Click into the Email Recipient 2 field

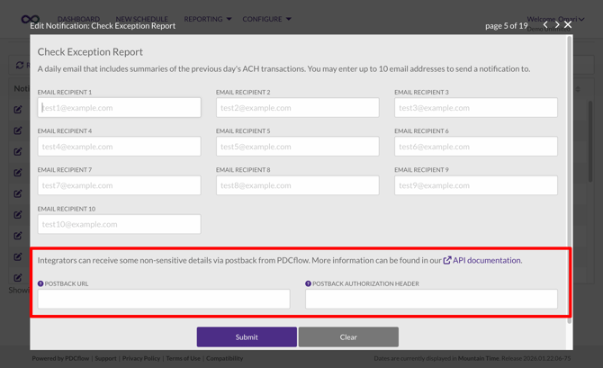click(x=297, y=108)
